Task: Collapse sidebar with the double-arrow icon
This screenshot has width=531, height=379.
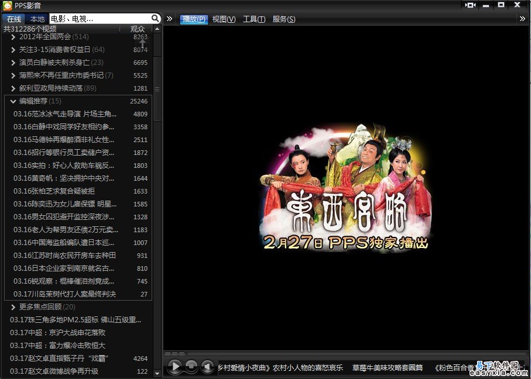Action: click(169, 19)
